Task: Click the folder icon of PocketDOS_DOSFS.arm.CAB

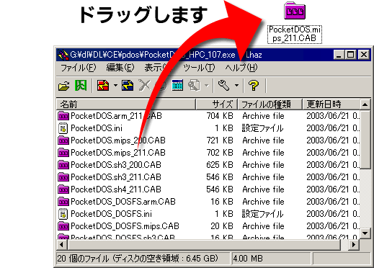Action: [63, 202]
